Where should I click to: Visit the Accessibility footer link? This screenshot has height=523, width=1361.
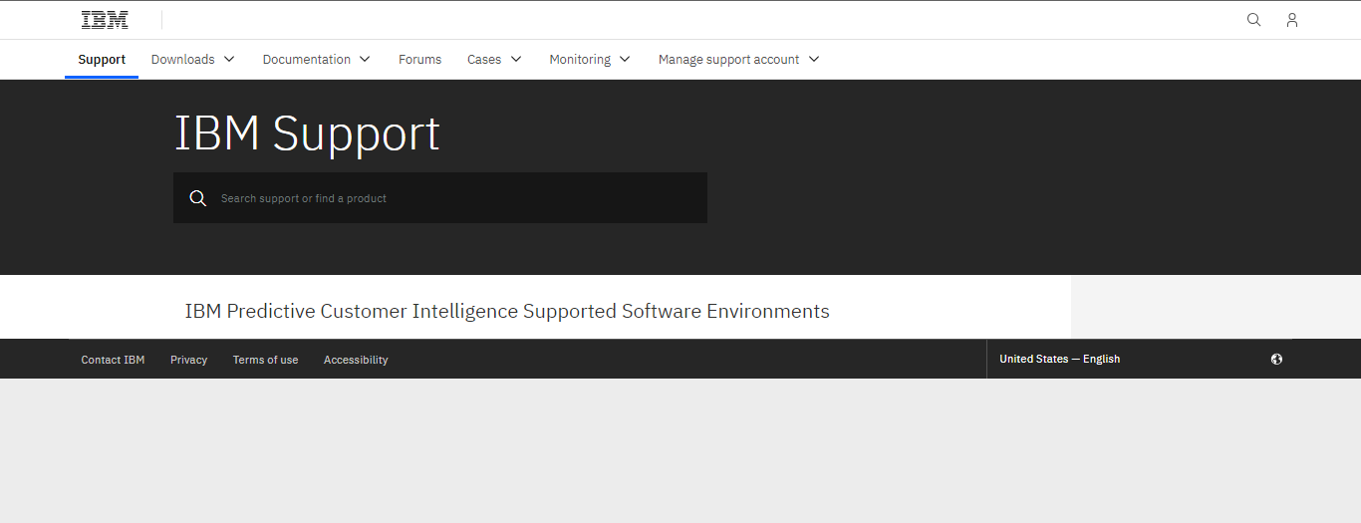point(356,360)
